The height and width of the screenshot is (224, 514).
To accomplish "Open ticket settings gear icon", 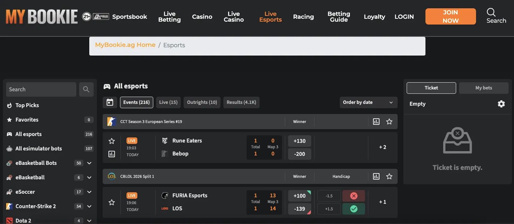I will [501, 104].
